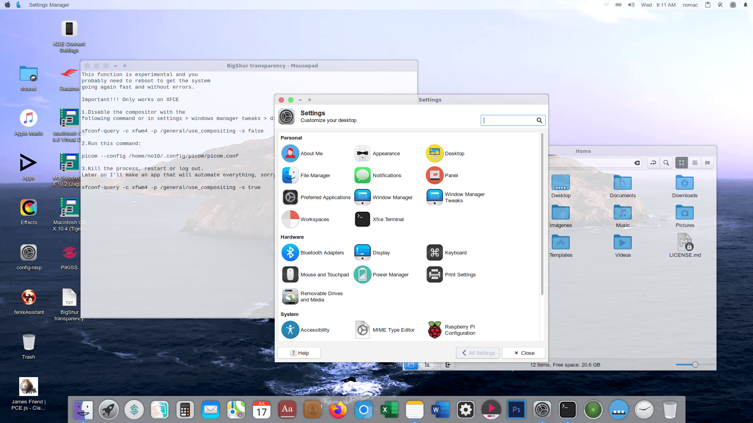
Task: Click Settings Manager menu bar title
Action: pos(49,5)
